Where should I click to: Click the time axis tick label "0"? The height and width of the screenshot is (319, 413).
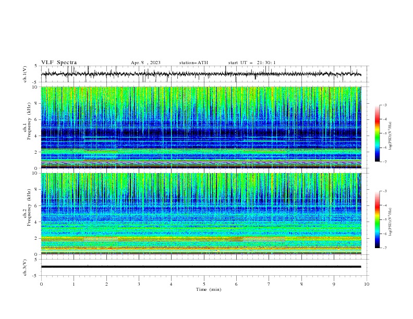click(41, 284)
